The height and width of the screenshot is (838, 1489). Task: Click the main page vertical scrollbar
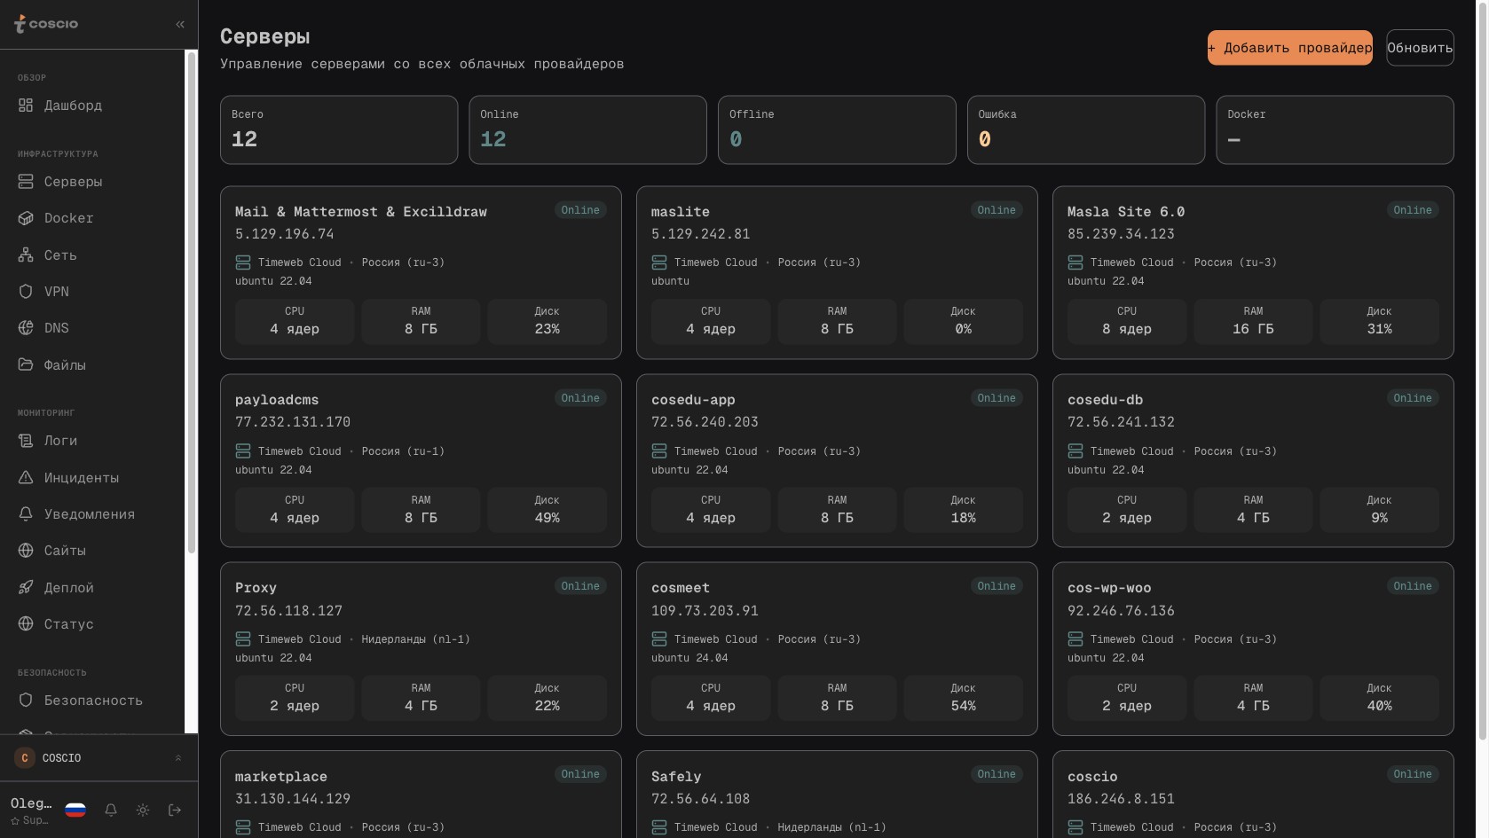(x=1482, y=371)
